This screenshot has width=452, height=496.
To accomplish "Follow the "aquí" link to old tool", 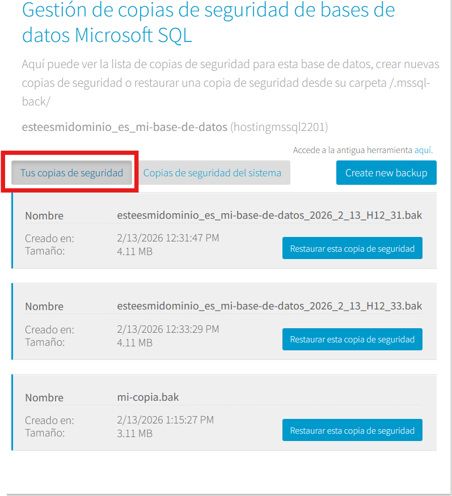I will [x=423, y=150].
